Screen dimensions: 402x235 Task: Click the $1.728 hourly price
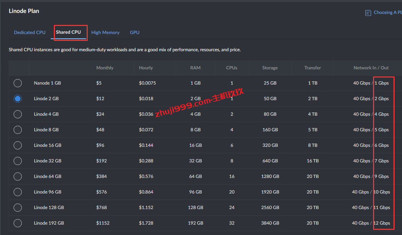(146, 223)
